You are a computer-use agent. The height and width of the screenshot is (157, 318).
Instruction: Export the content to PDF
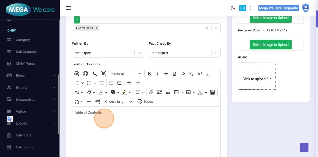pos(77,74)
